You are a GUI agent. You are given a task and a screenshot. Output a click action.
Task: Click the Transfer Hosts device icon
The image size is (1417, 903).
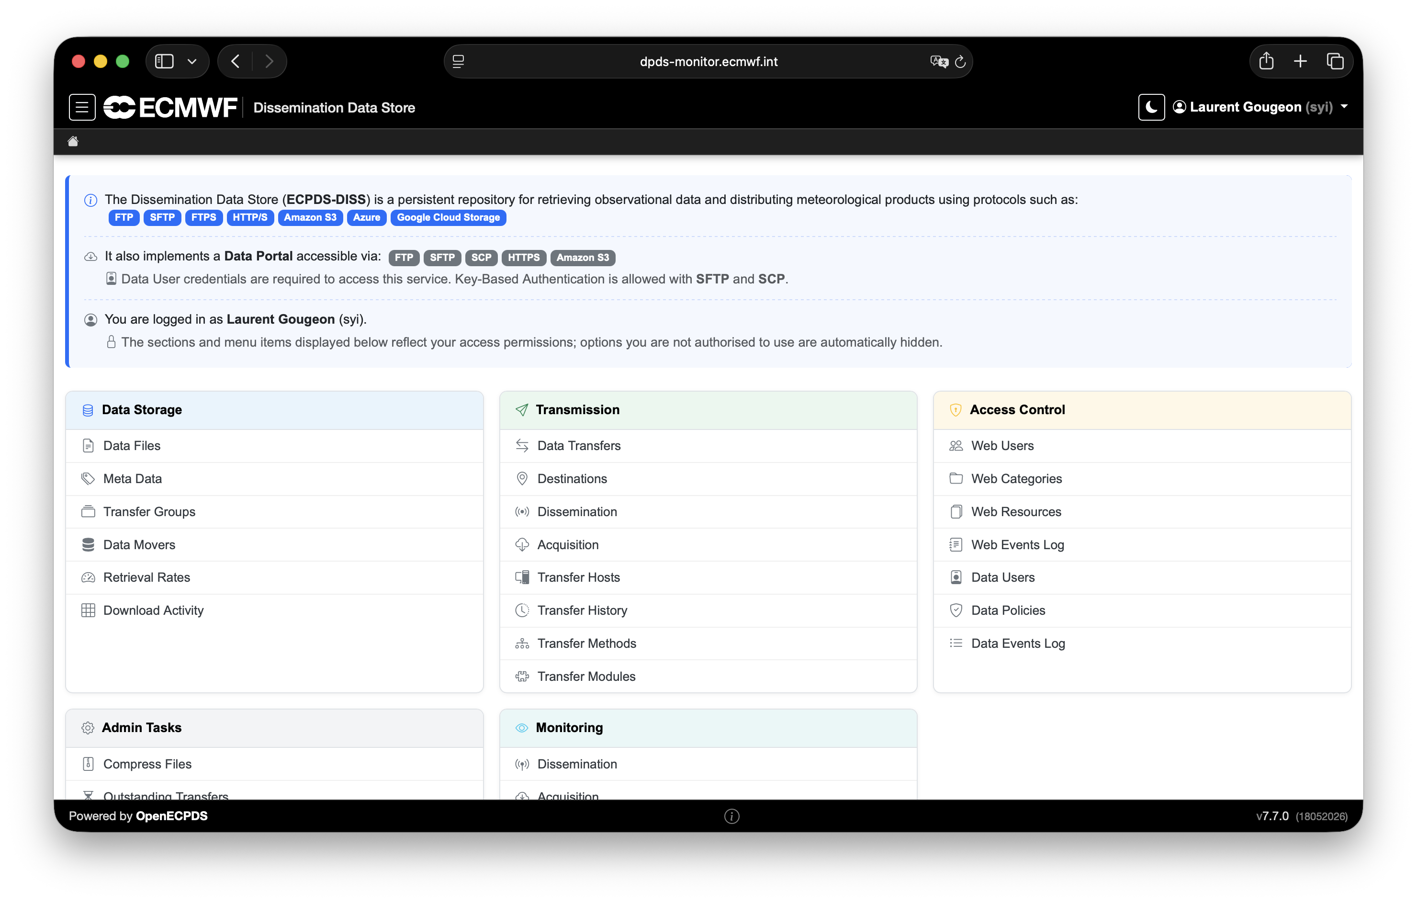click(x=522, y=577)
